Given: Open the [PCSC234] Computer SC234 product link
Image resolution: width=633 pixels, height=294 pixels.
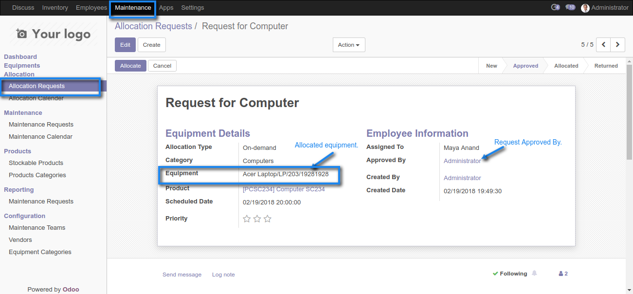Looking at the screenshot, I should click(x=284, y=189).
